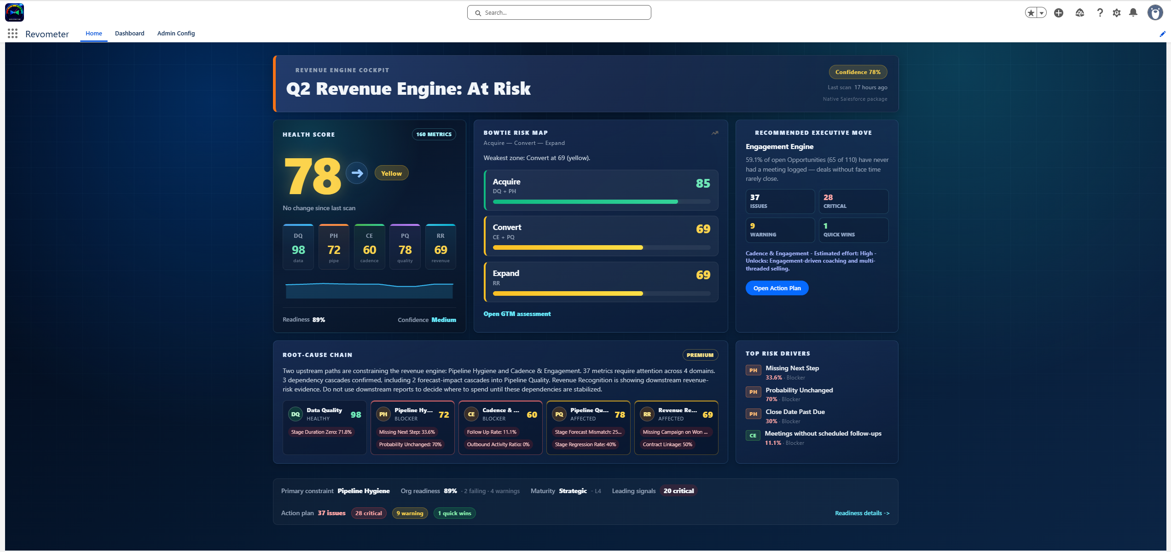Click the 20 critical leading signals pill
The width and height of the screenshot is (1171, 552).
click(x=678, y=491)
